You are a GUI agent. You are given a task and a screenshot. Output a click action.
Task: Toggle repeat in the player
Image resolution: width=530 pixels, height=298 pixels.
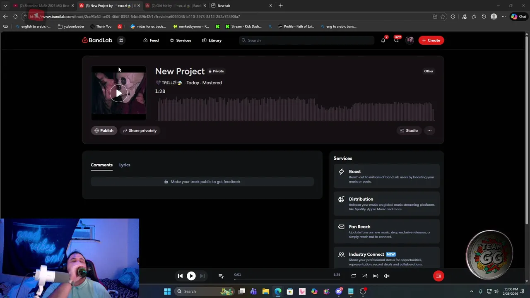(x=354, y=276)
